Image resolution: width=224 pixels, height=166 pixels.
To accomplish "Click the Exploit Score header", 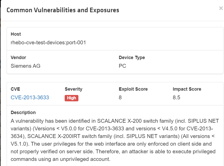I will pyautogui.click(x=133, y=89).
